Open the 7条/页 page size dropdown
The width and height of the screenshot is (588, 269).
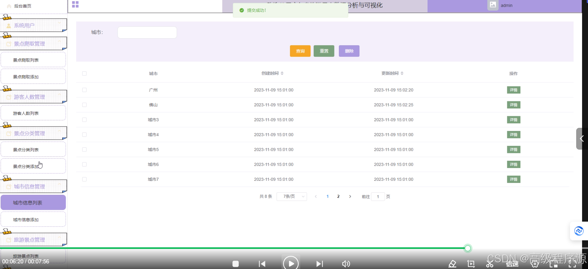click(292, 196)
